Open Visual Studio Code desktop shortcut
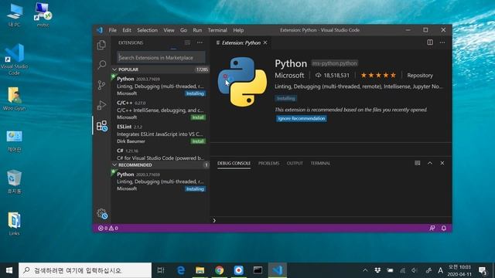Viewport: 495px width, 278px height. 14,59
